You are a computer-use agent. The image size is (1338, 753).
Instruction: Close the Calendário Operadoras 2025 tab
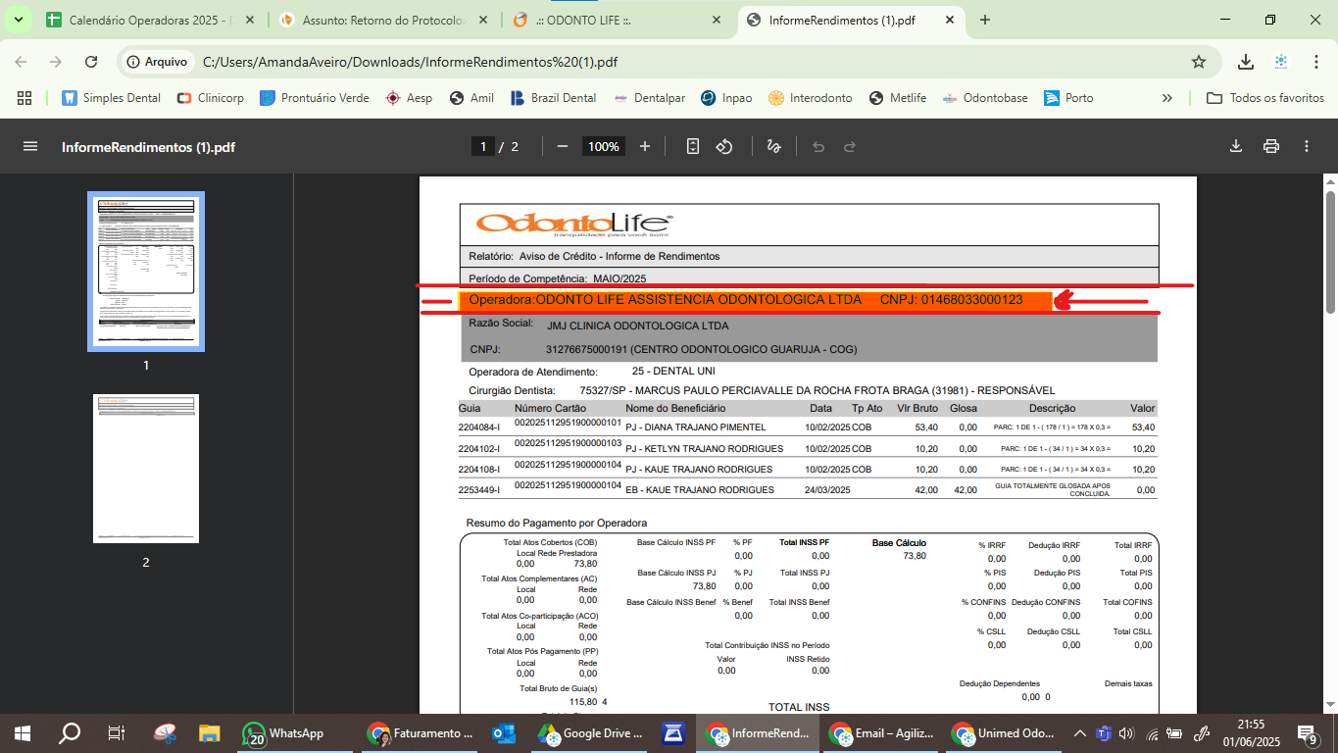pos(250,20)
